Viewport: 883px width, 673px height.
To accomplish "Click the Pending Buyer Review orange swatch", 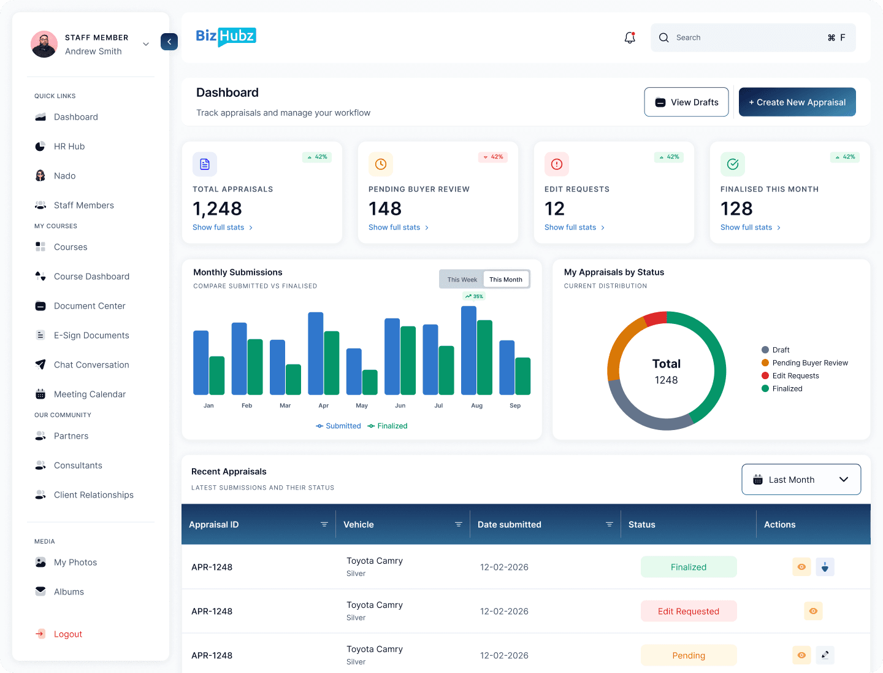I will [765, 363].
